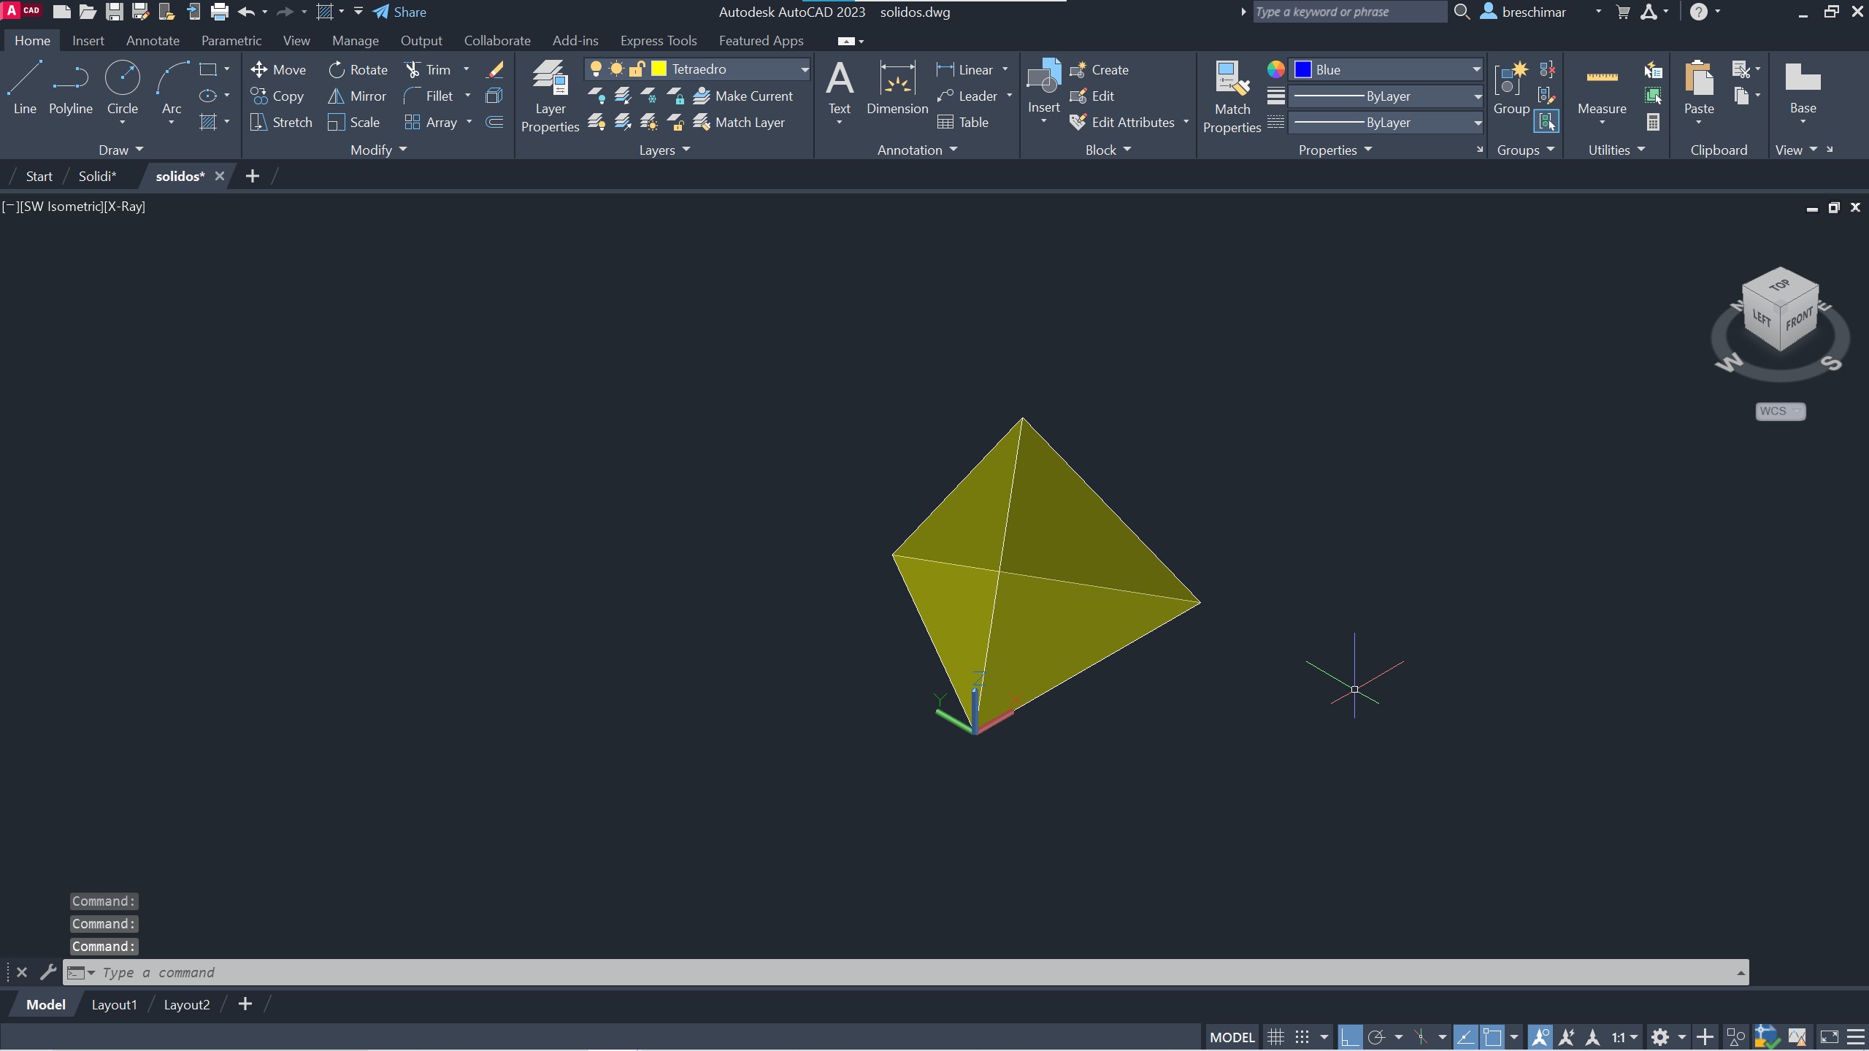Screen dimensions: 1869x1051
Task: Expand the Modify panel
Action: [378, 150]
